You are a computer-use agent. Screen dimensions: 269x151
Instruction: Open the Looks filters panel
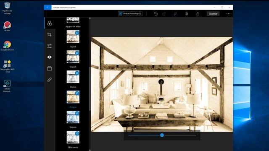50,23
